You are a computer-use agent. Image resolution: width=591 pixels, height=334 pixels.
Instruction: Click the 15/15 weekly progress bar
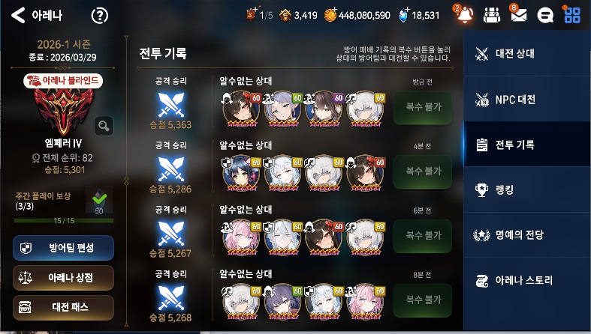(x=64, y=220)
